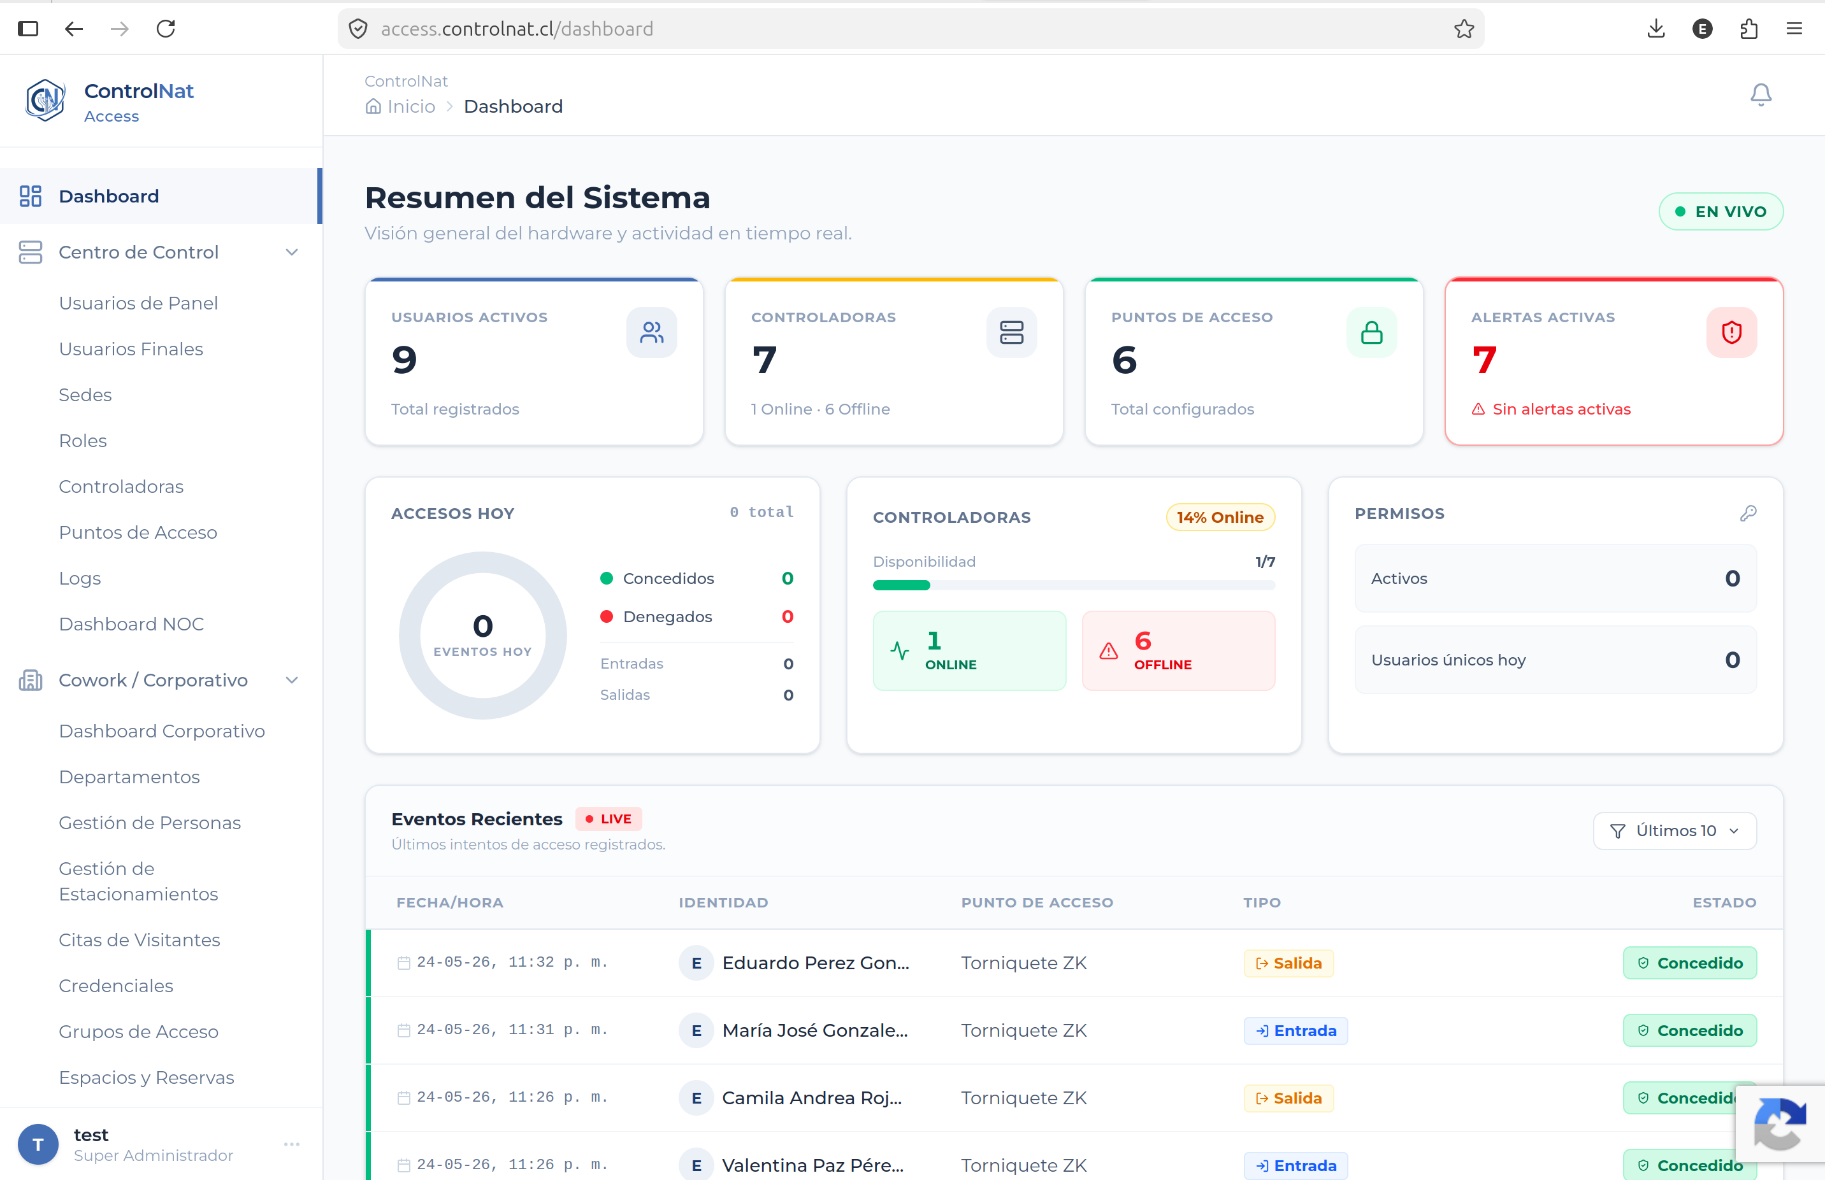
Task: Open Grupos de Acceso
Action: tap(139, 1032)
